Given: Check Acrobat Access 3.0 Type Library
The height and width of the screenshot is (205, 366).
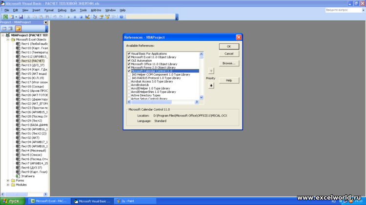Looking at the screenshot, I should (129, 81).
